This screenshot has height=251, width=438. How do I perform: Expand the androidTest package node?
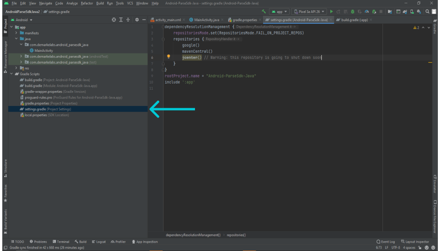tap(21, 56)
